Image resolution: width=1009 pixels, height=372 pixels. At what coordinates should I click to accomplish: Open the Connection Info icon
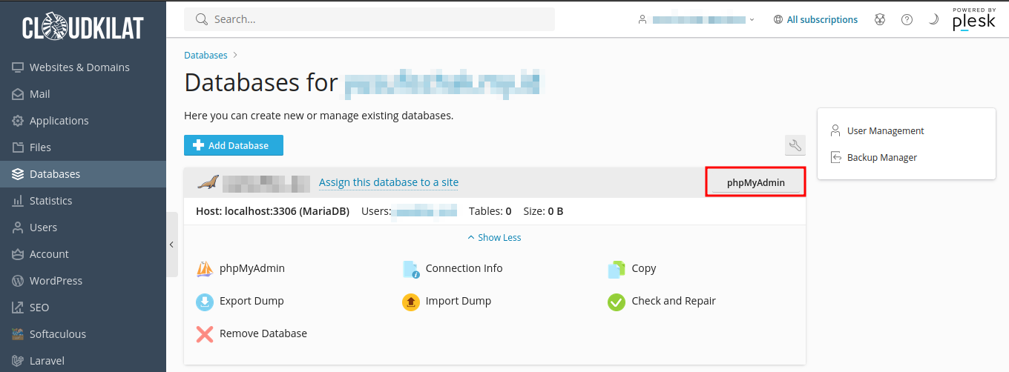411,269
